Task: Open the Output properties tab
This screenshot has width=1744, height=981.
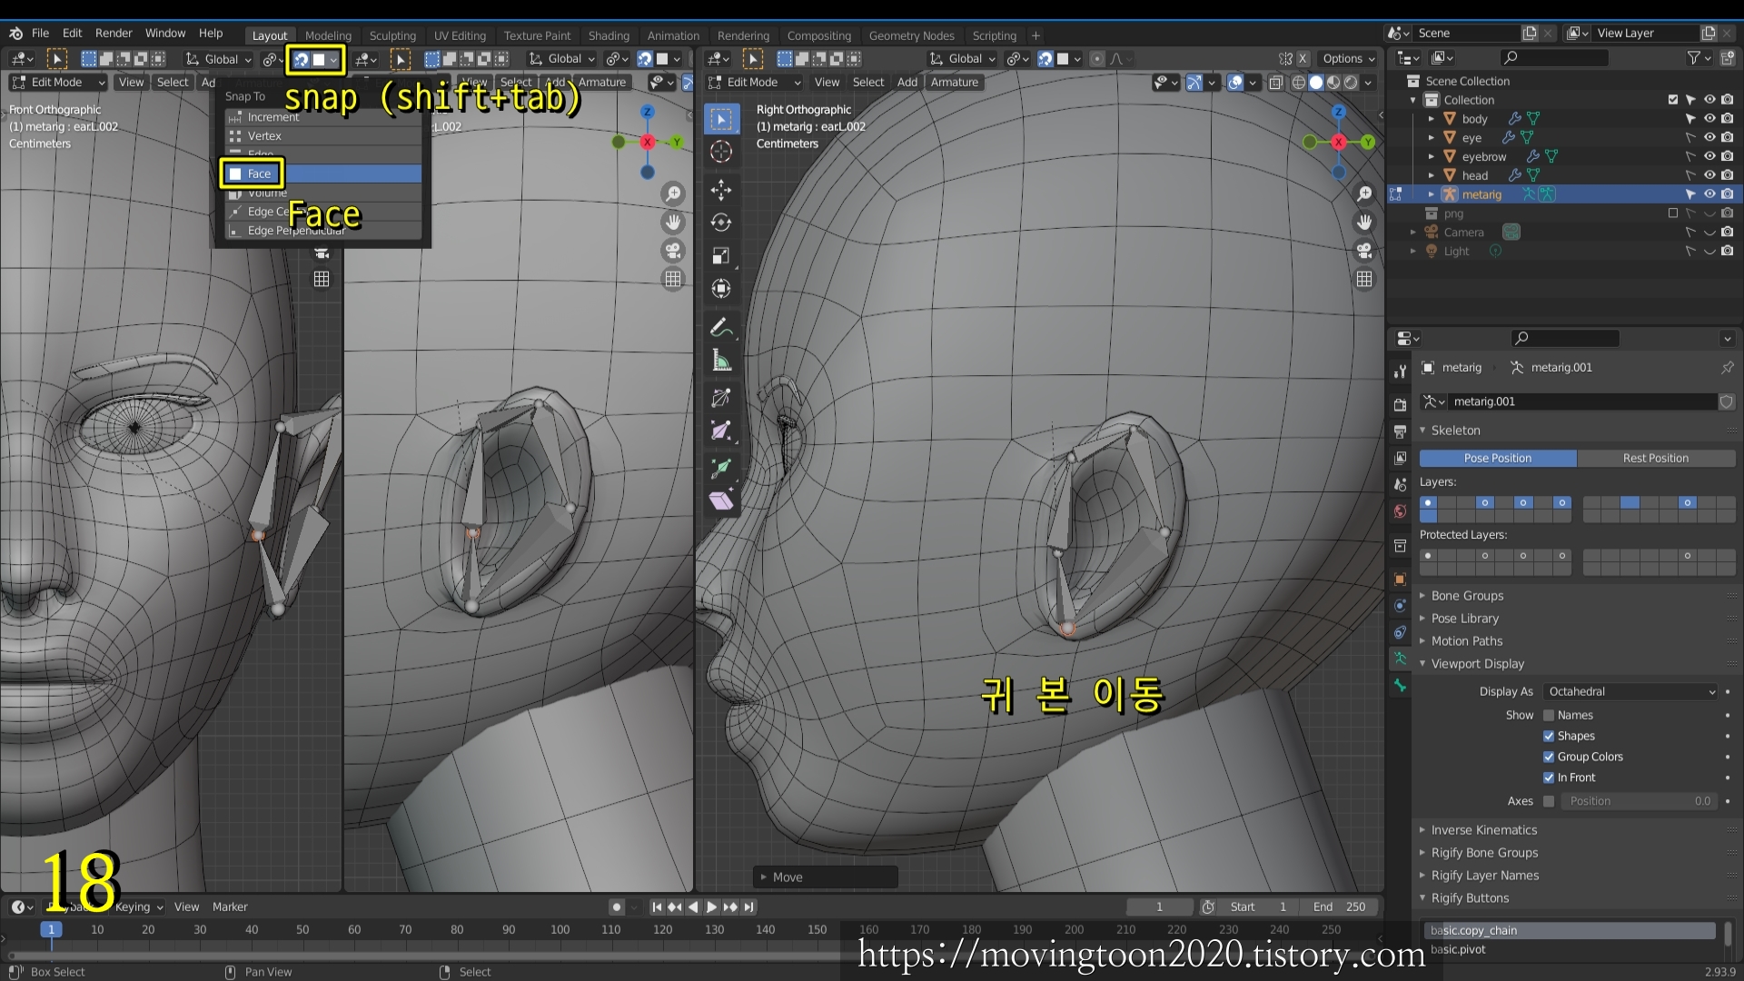Action: tap(1400, 431)
